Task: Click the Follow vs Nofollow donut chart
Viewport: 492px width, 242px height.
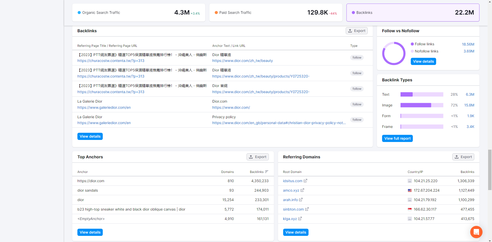Action: [x=394, y=53]
